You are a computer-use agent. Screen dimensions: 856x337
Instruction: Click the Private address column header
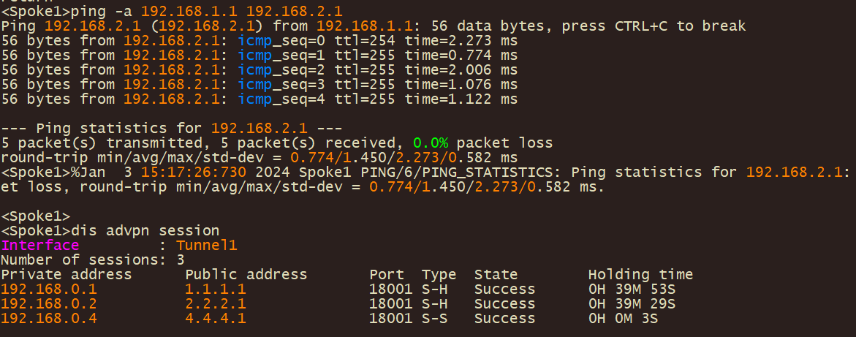pos(66,275)
